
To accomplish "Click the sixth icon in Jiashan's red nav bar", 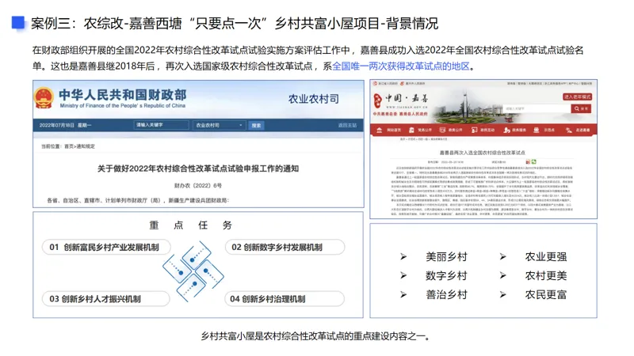I will coord(537,130).
